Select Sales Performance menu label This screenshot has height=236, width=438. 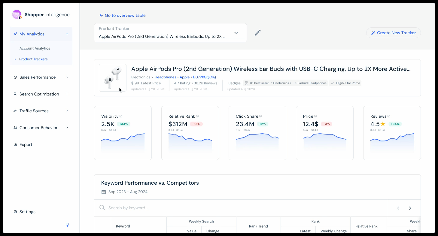(38, 77)
